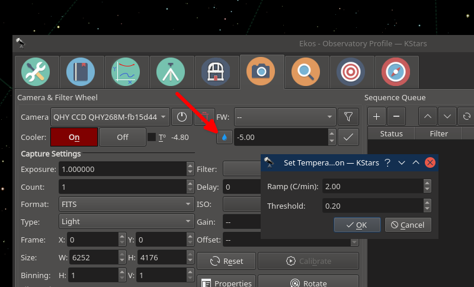
Task: Confirm dialog with OK button
Action: click(357, 225)
